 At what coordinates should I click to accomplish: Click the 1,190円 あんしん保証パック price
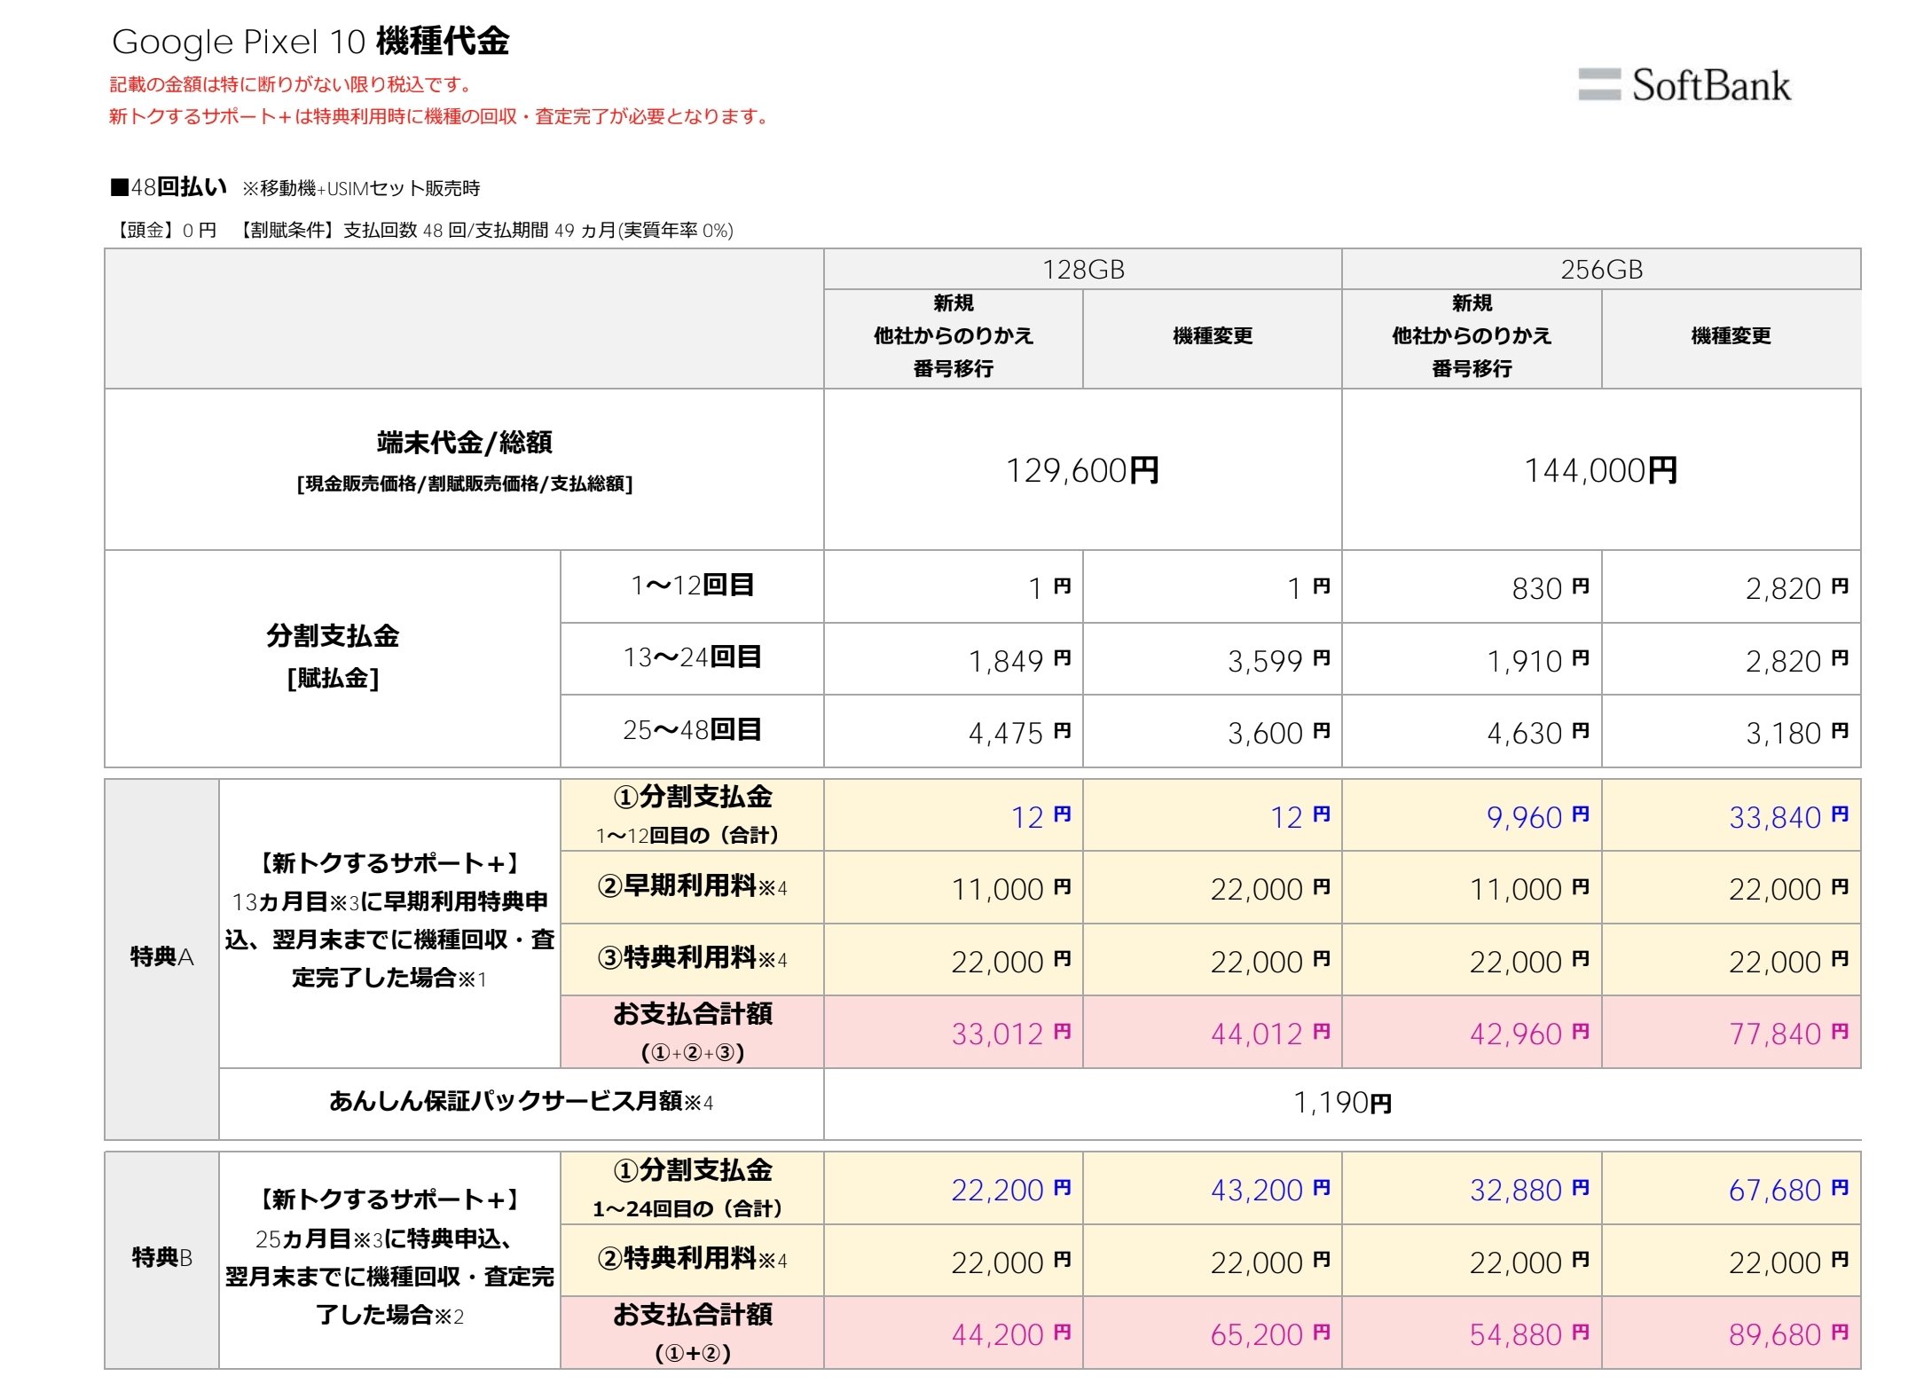[1341, 1103]
